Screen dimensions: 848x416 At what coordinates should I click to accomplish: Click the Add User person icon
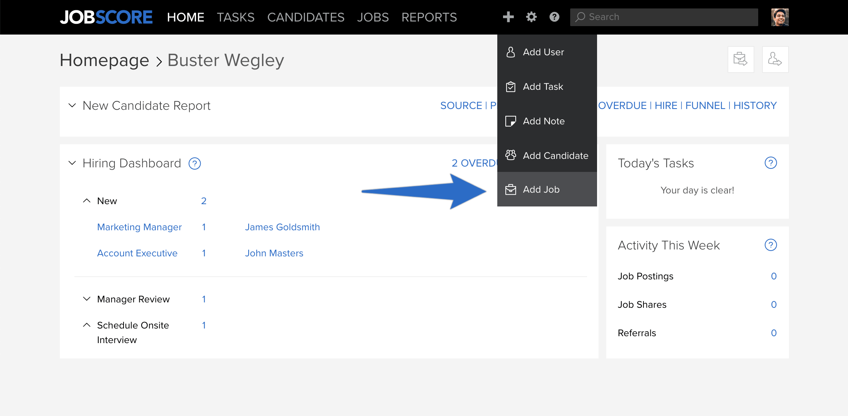[x=511, y=52]
